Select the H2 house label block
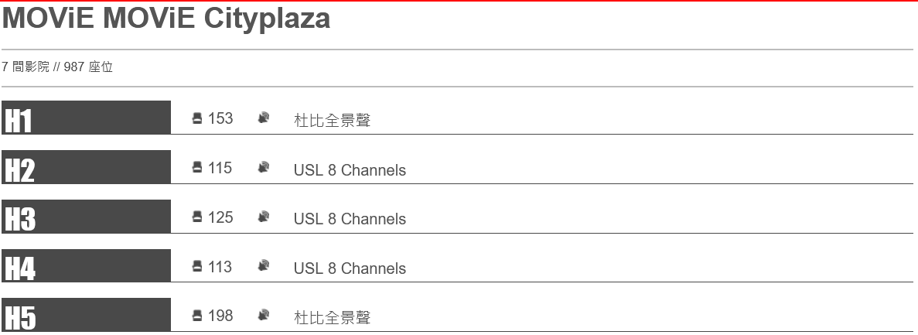The height and width of the screenshot is (335, 918). [86, 167]
